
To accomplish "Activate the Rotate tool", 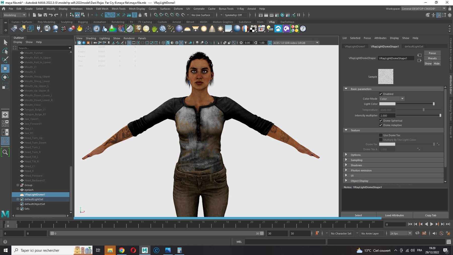I will (x=5, y=77).
